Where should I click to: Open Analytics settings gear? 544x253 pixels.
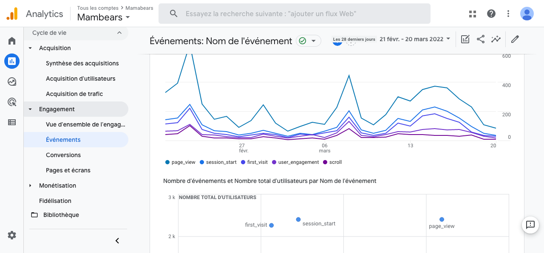click(11, 235)
